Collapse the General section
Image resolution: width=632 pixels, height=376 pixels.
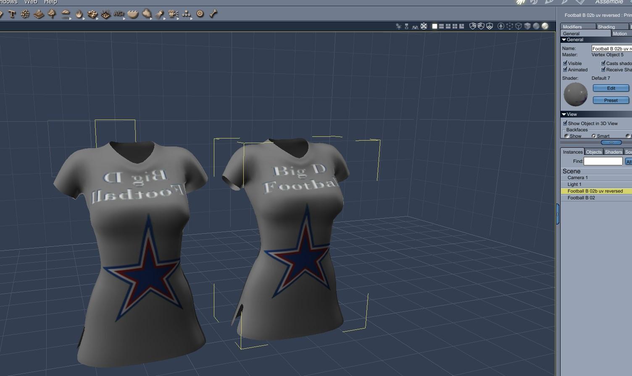(x=564, y=39)
